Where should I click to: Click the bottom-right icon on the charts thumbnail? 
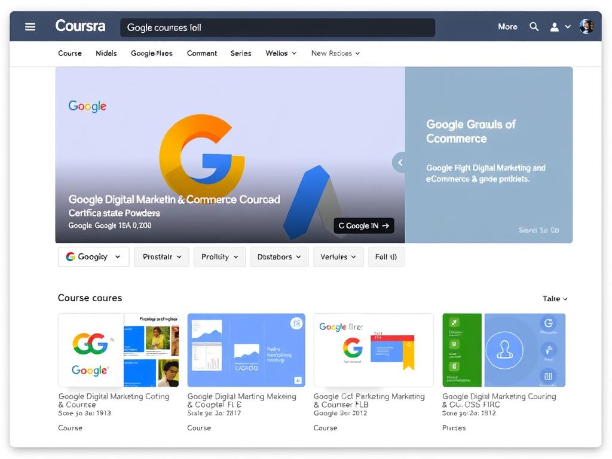click(x=298, y=380)
